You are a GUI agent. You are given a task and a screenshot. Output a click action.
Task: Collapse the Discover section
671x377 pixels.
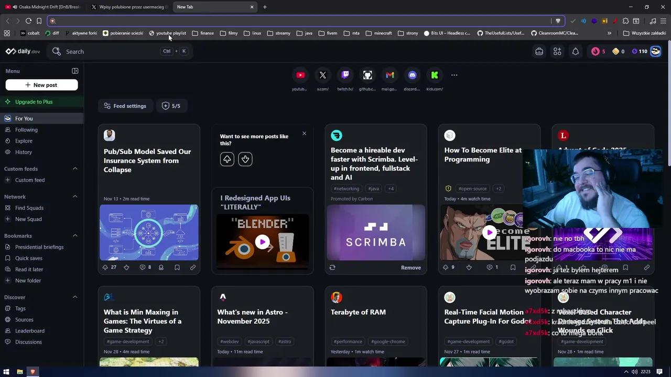[75, 297]
